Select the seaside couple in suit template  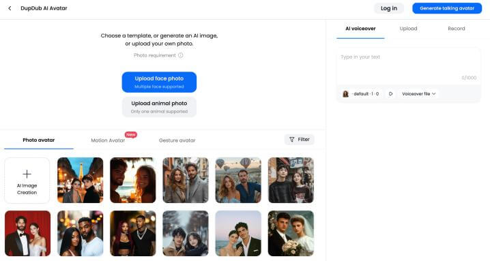tap(238, 233)
